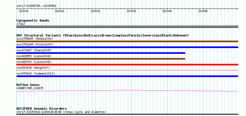The width and height of the screenshot is (246, 116).
Task: Open the nsv833428 (Wong2007) variant label
Action: pyautogui.click(x=33, y=68)
